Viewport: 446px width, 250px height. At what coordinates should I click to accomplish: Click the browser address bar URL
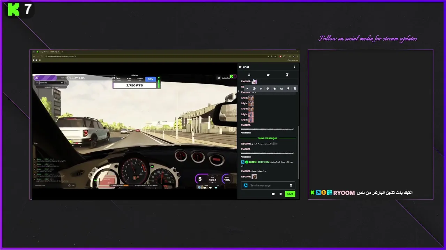click(62, 56)
